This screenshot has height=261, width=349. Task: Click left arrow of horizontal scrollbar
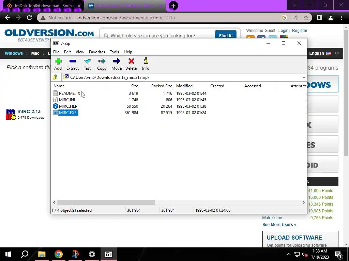(54, 203)
